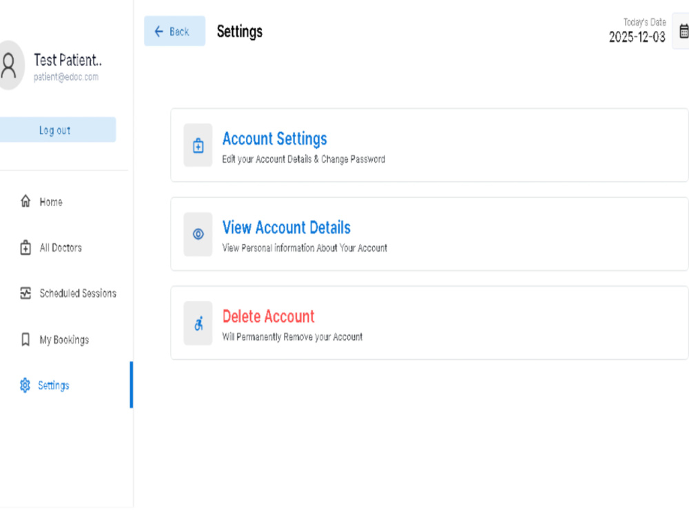Click the Delete Account card icon
This screenshot has height=517, width=689.
[x=198, y=323]
